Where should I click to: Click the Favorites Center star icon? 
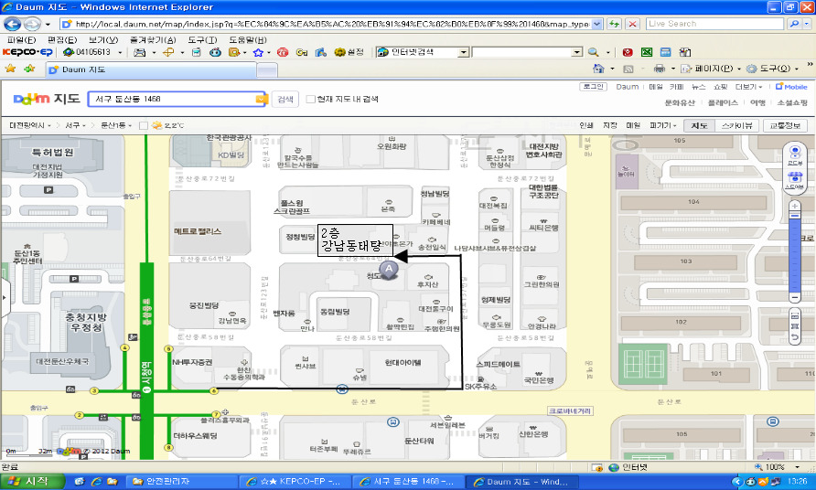[10, 69]
